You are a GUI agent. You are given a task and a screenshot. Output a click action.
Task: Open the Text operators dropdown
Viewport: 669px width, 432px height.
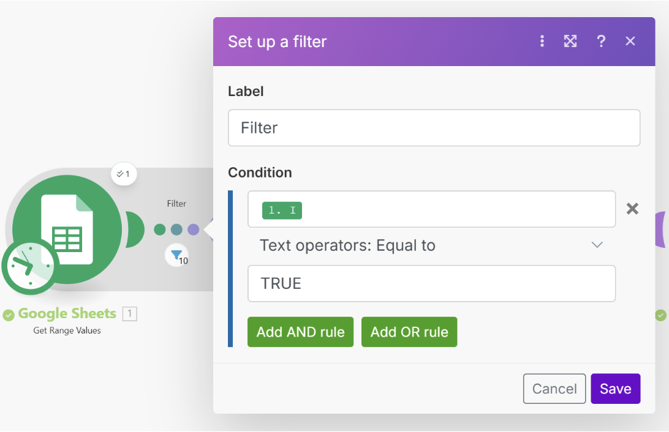pyautogui.click(x=431, y=245)
